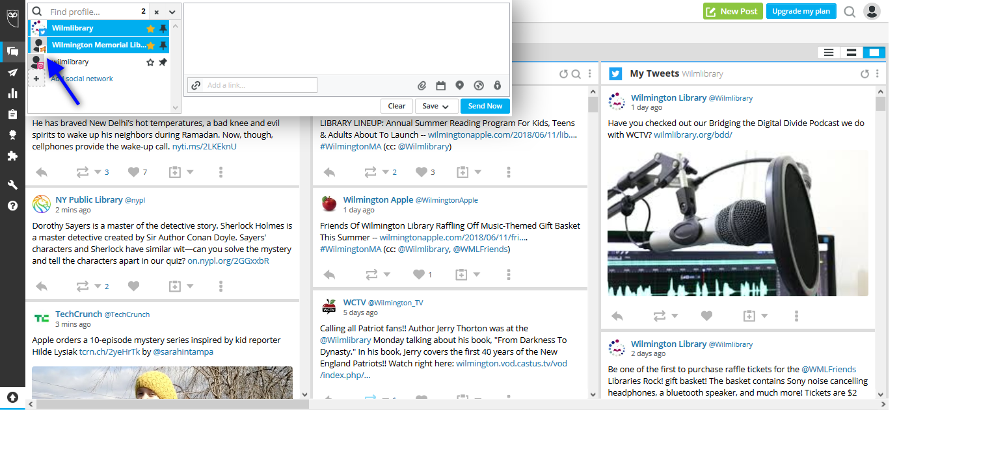Favorite star for Wilmlibrary Twitter profile
992x458 pixels.
(150, 29)
